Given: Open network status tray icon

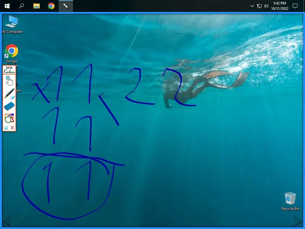Looking at the screenshot, I should [259, 6].
